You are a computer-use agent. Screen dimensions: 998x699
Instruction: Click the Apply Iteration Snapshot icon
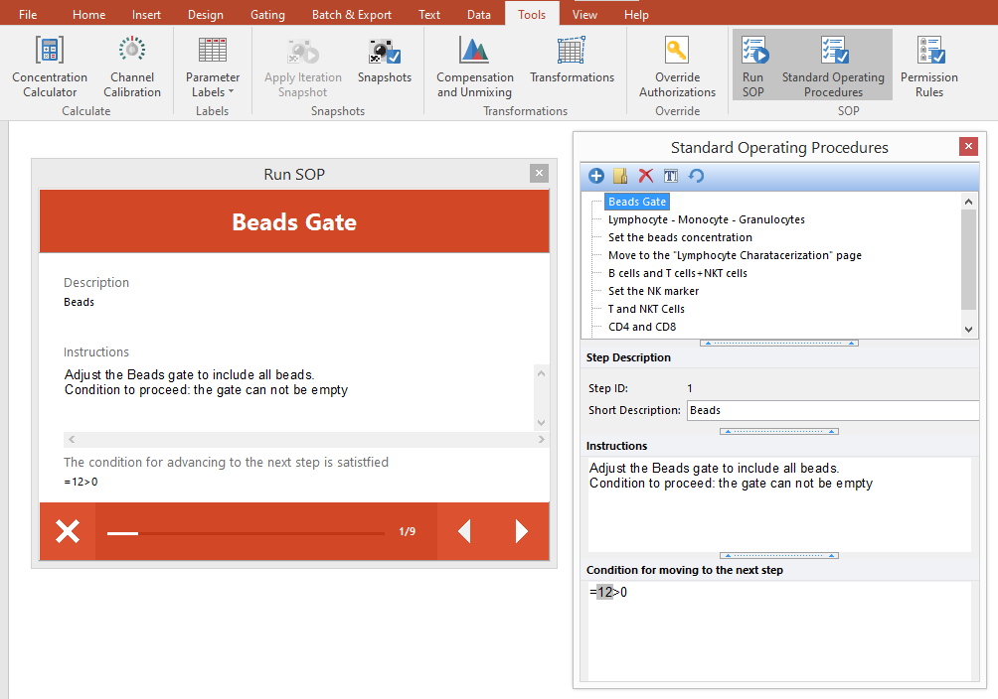click(x=303, y=53)
